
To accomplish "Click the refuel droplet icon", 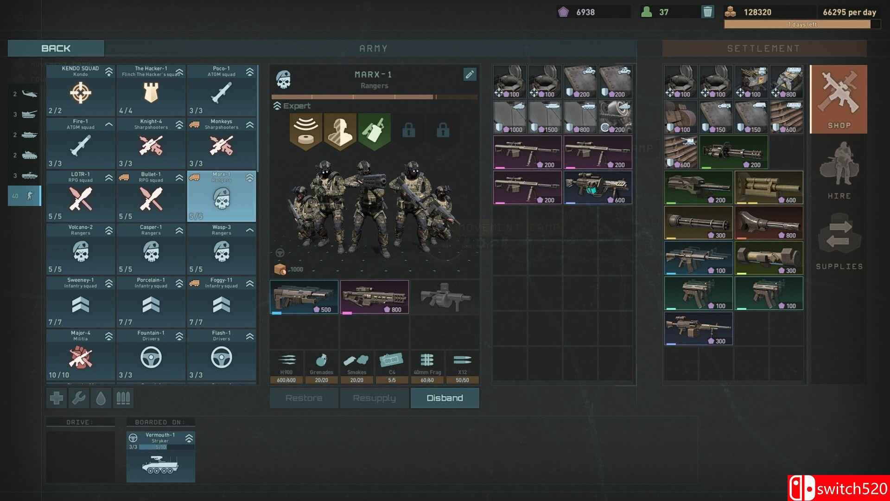I will tap(101, 398).
